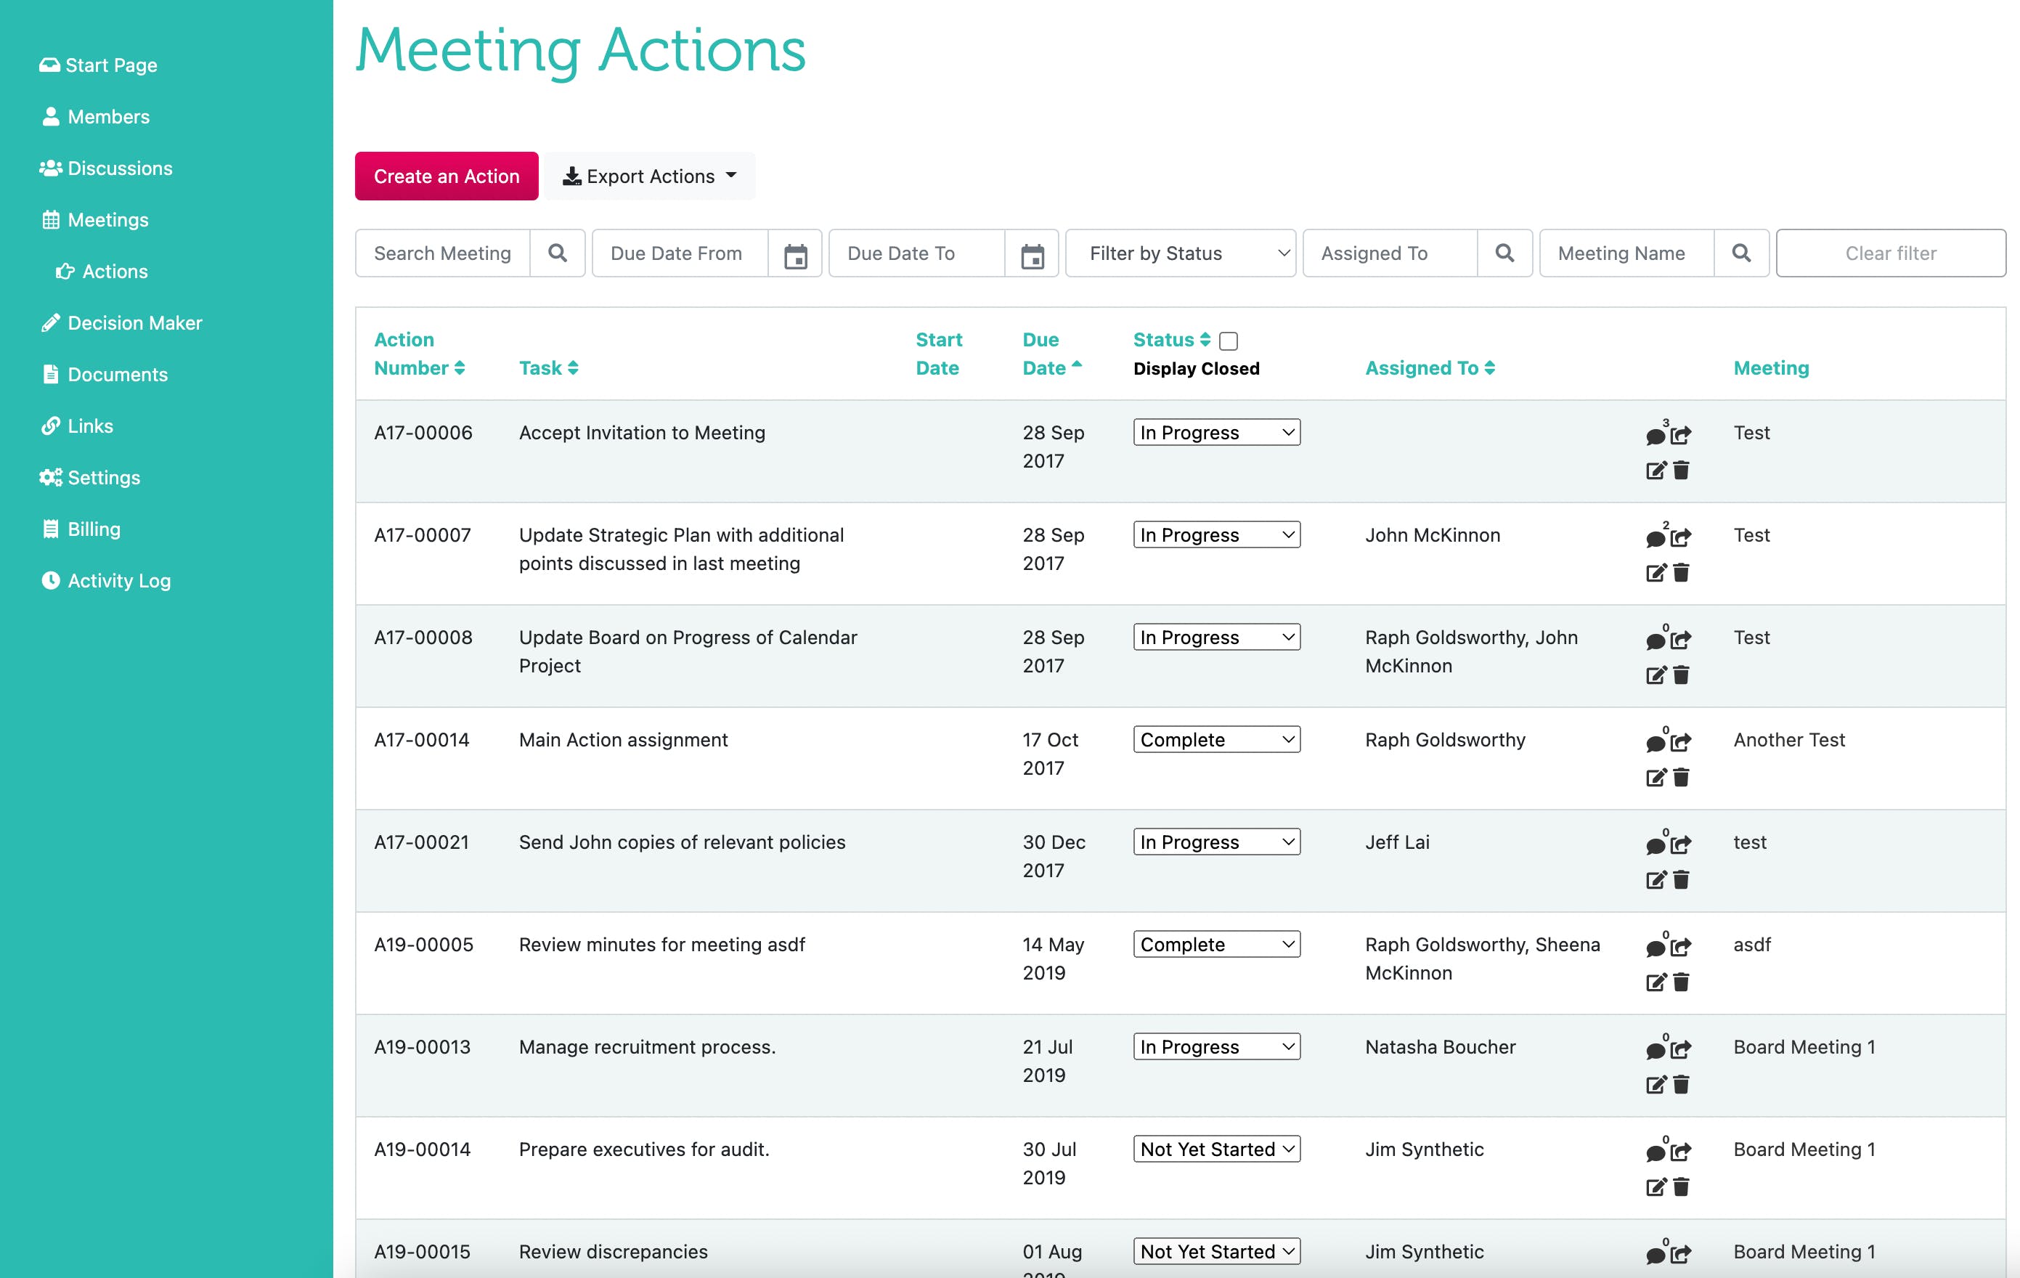The width and height of the screenshot is (2020, 1278).
Task: Open comments for action A17-00006
Action: click(x=1655, y=436)
